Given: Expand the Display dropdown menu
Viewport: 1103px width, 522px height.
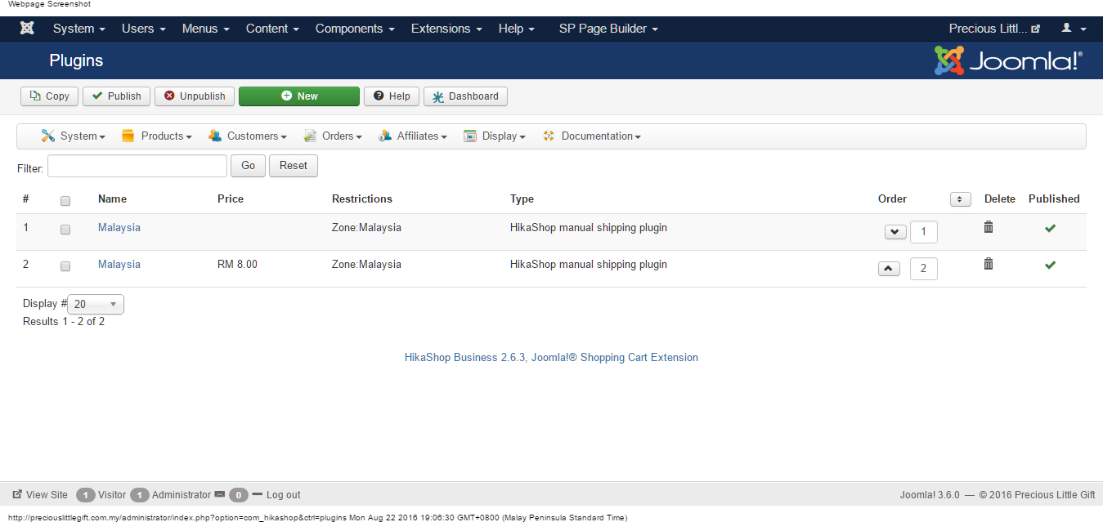Looking at the screenshot, I should (494, 136).
